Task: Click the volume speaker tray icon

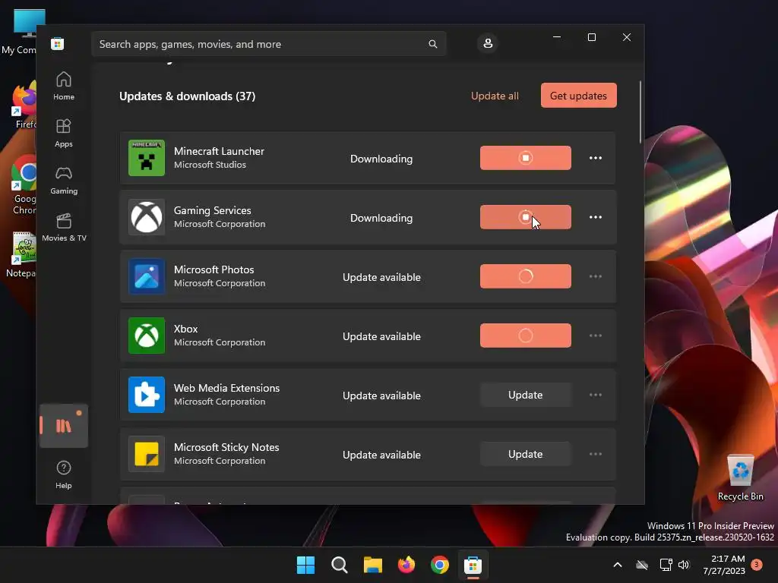Action: pyautogui.click(x=684, y=565)
